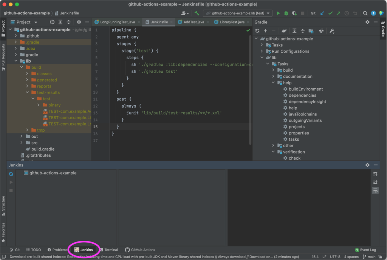Collapse the help task group
The height and width of the screenshot is (260, 387).
pyautogui.click(x=273, y=83)
